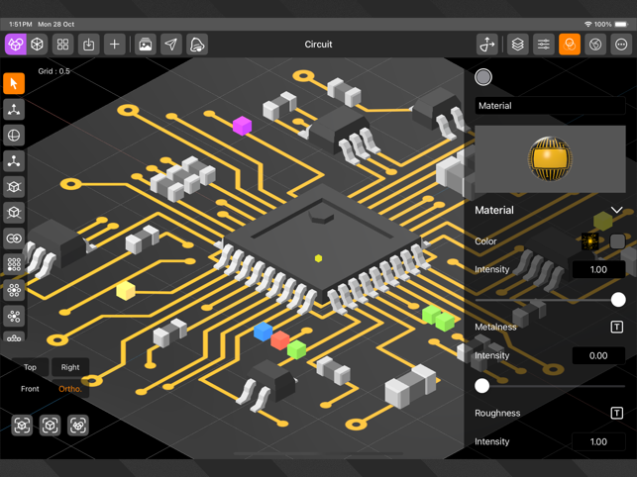Click the Color Intensity 1.00 field
This screenshot has width=637, height=477.
coord(598,269)
